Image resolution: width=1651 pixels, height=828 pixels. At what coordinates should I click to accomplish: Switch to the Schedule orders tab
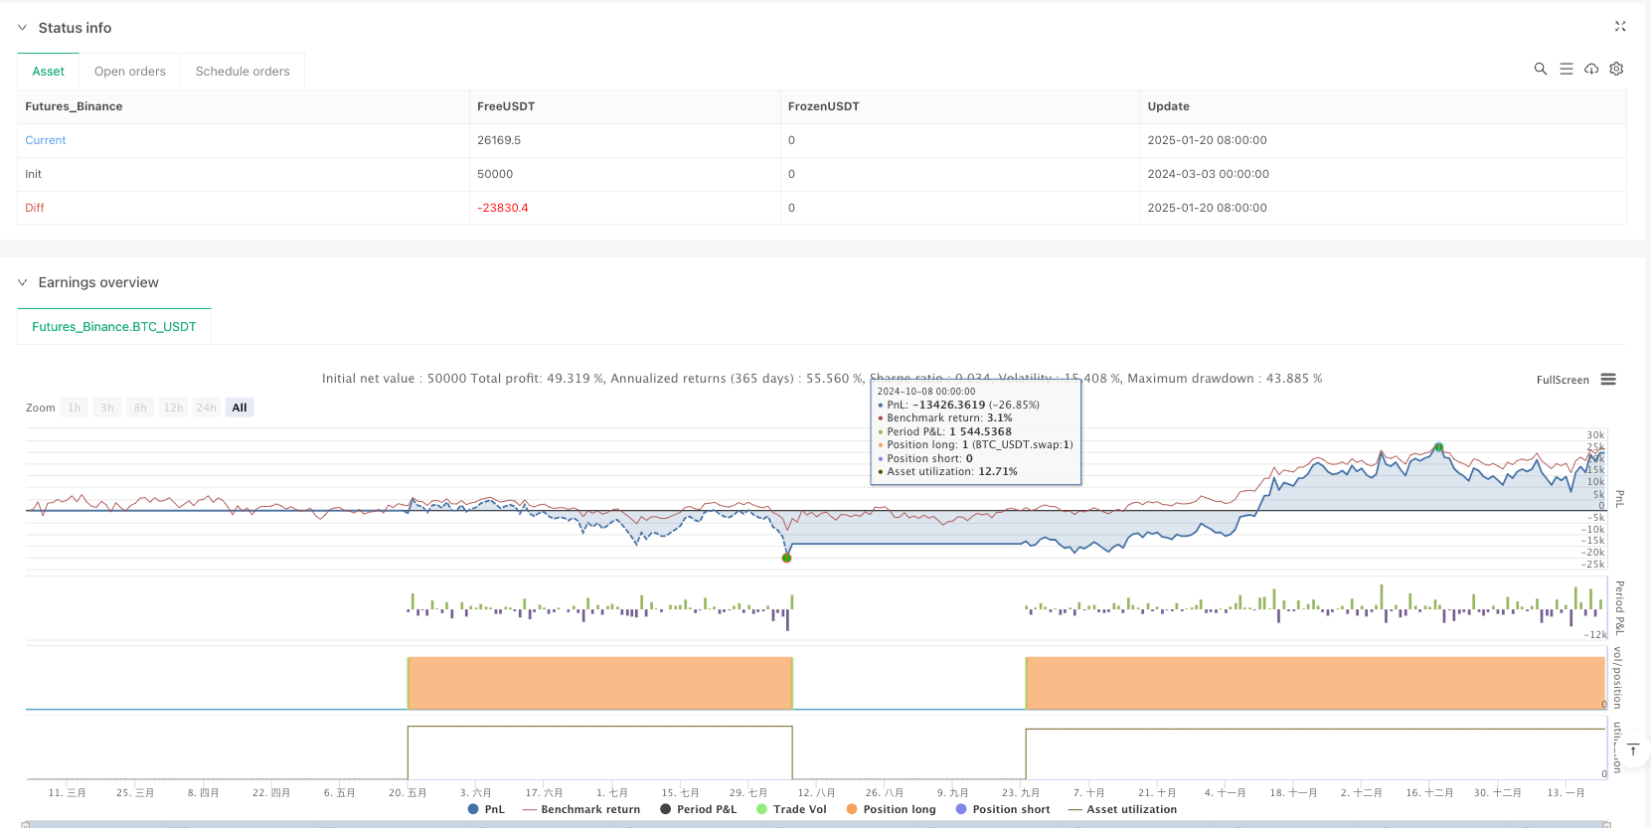243,72
